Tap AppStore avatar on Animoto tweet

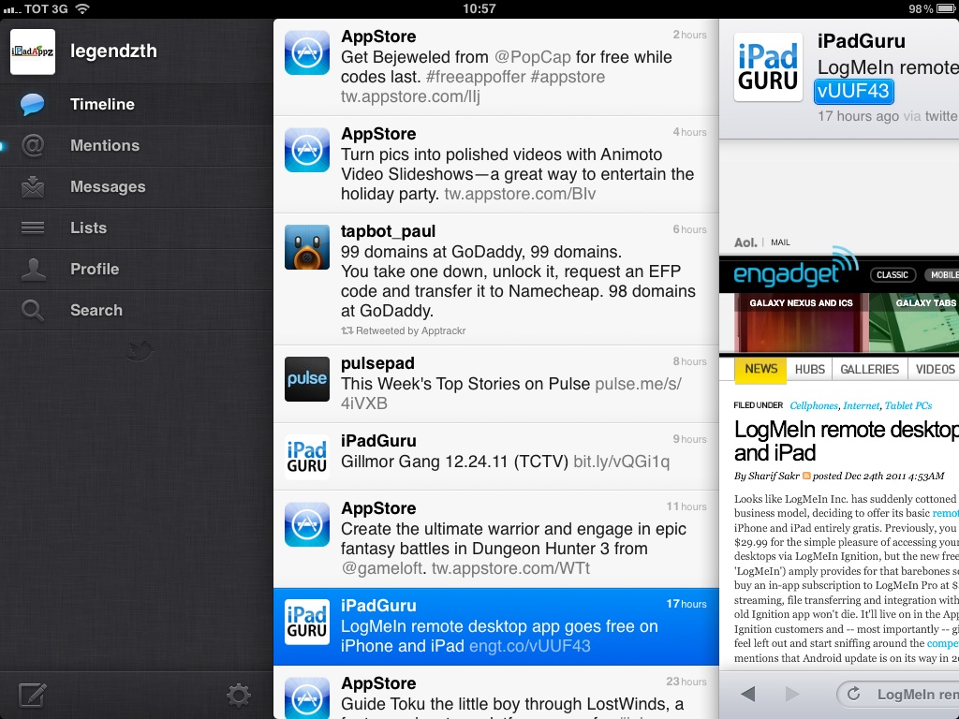point(307,150)
